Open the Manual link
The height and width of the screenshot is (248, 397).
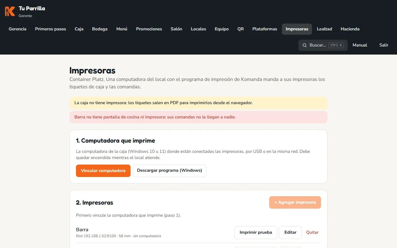click(360, 45)
